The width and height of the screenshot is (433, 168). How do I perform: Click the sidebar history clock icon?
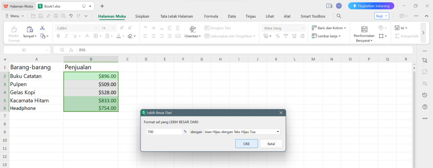(x=425, y=95)
